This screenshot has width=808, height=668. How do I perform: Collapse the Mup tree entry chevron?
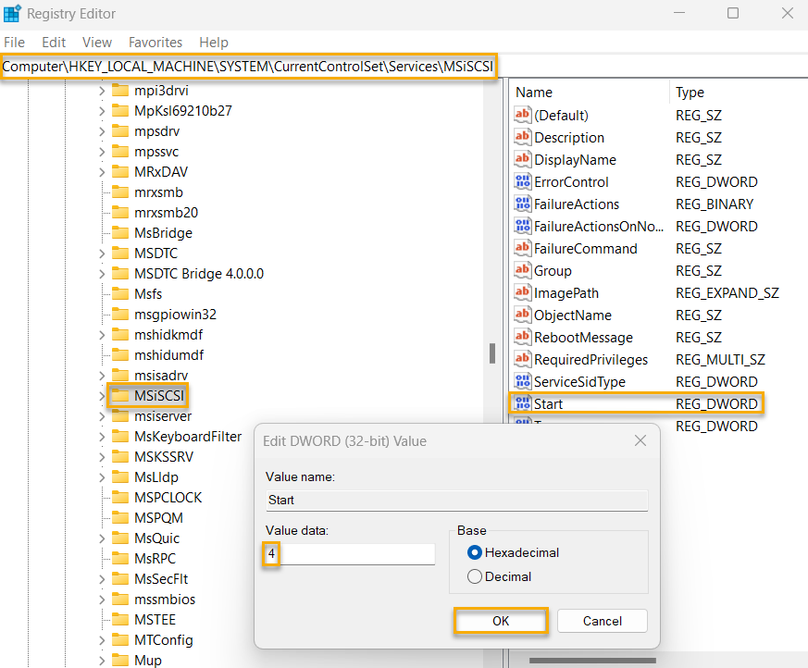pyautogui.click(x=102, y=660)
